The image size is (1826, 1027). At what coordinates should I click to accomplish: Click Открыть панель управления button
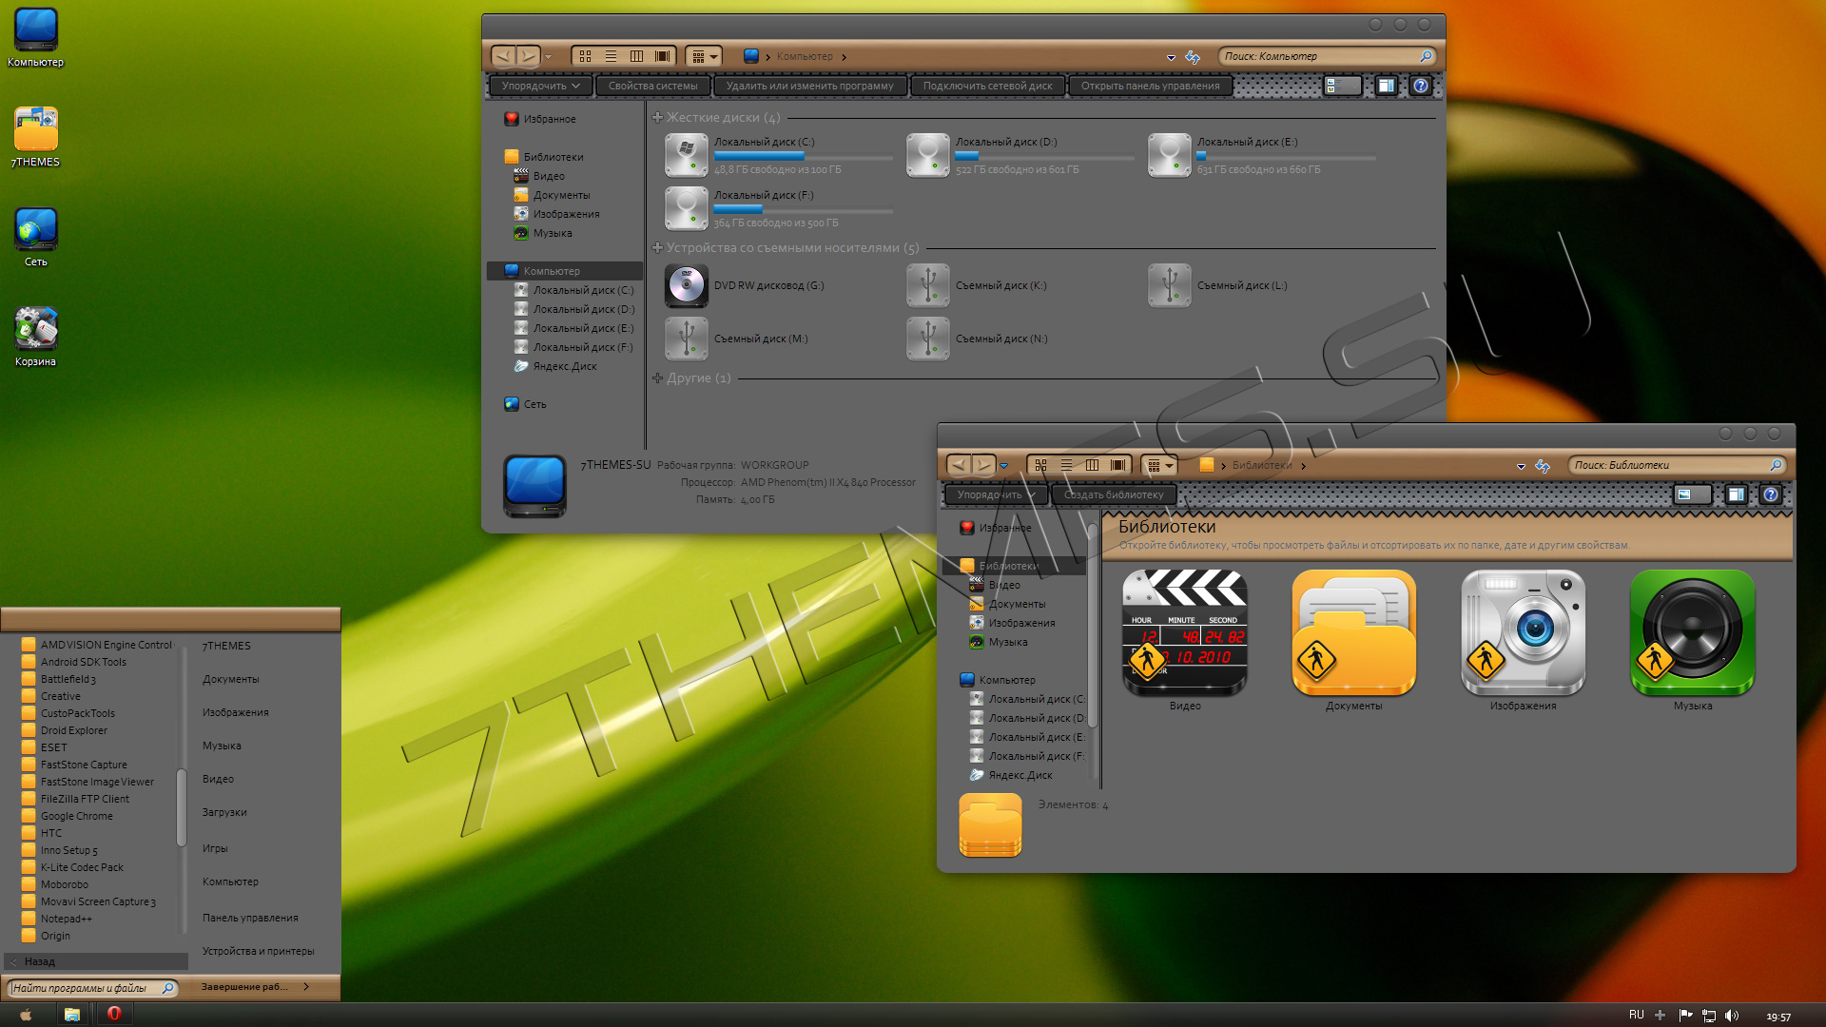tap(1150, 86)
